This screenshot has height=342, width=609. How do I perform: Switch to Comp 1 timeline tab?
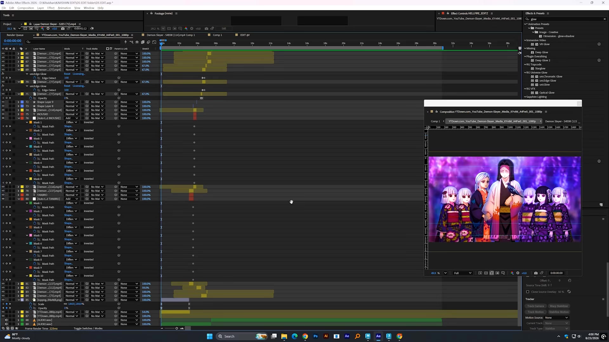coord(217,35)
